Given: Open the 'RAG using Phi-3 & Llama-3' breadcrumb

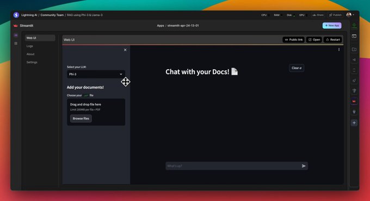Looking at the screenshot, I should tap(85, 15).
